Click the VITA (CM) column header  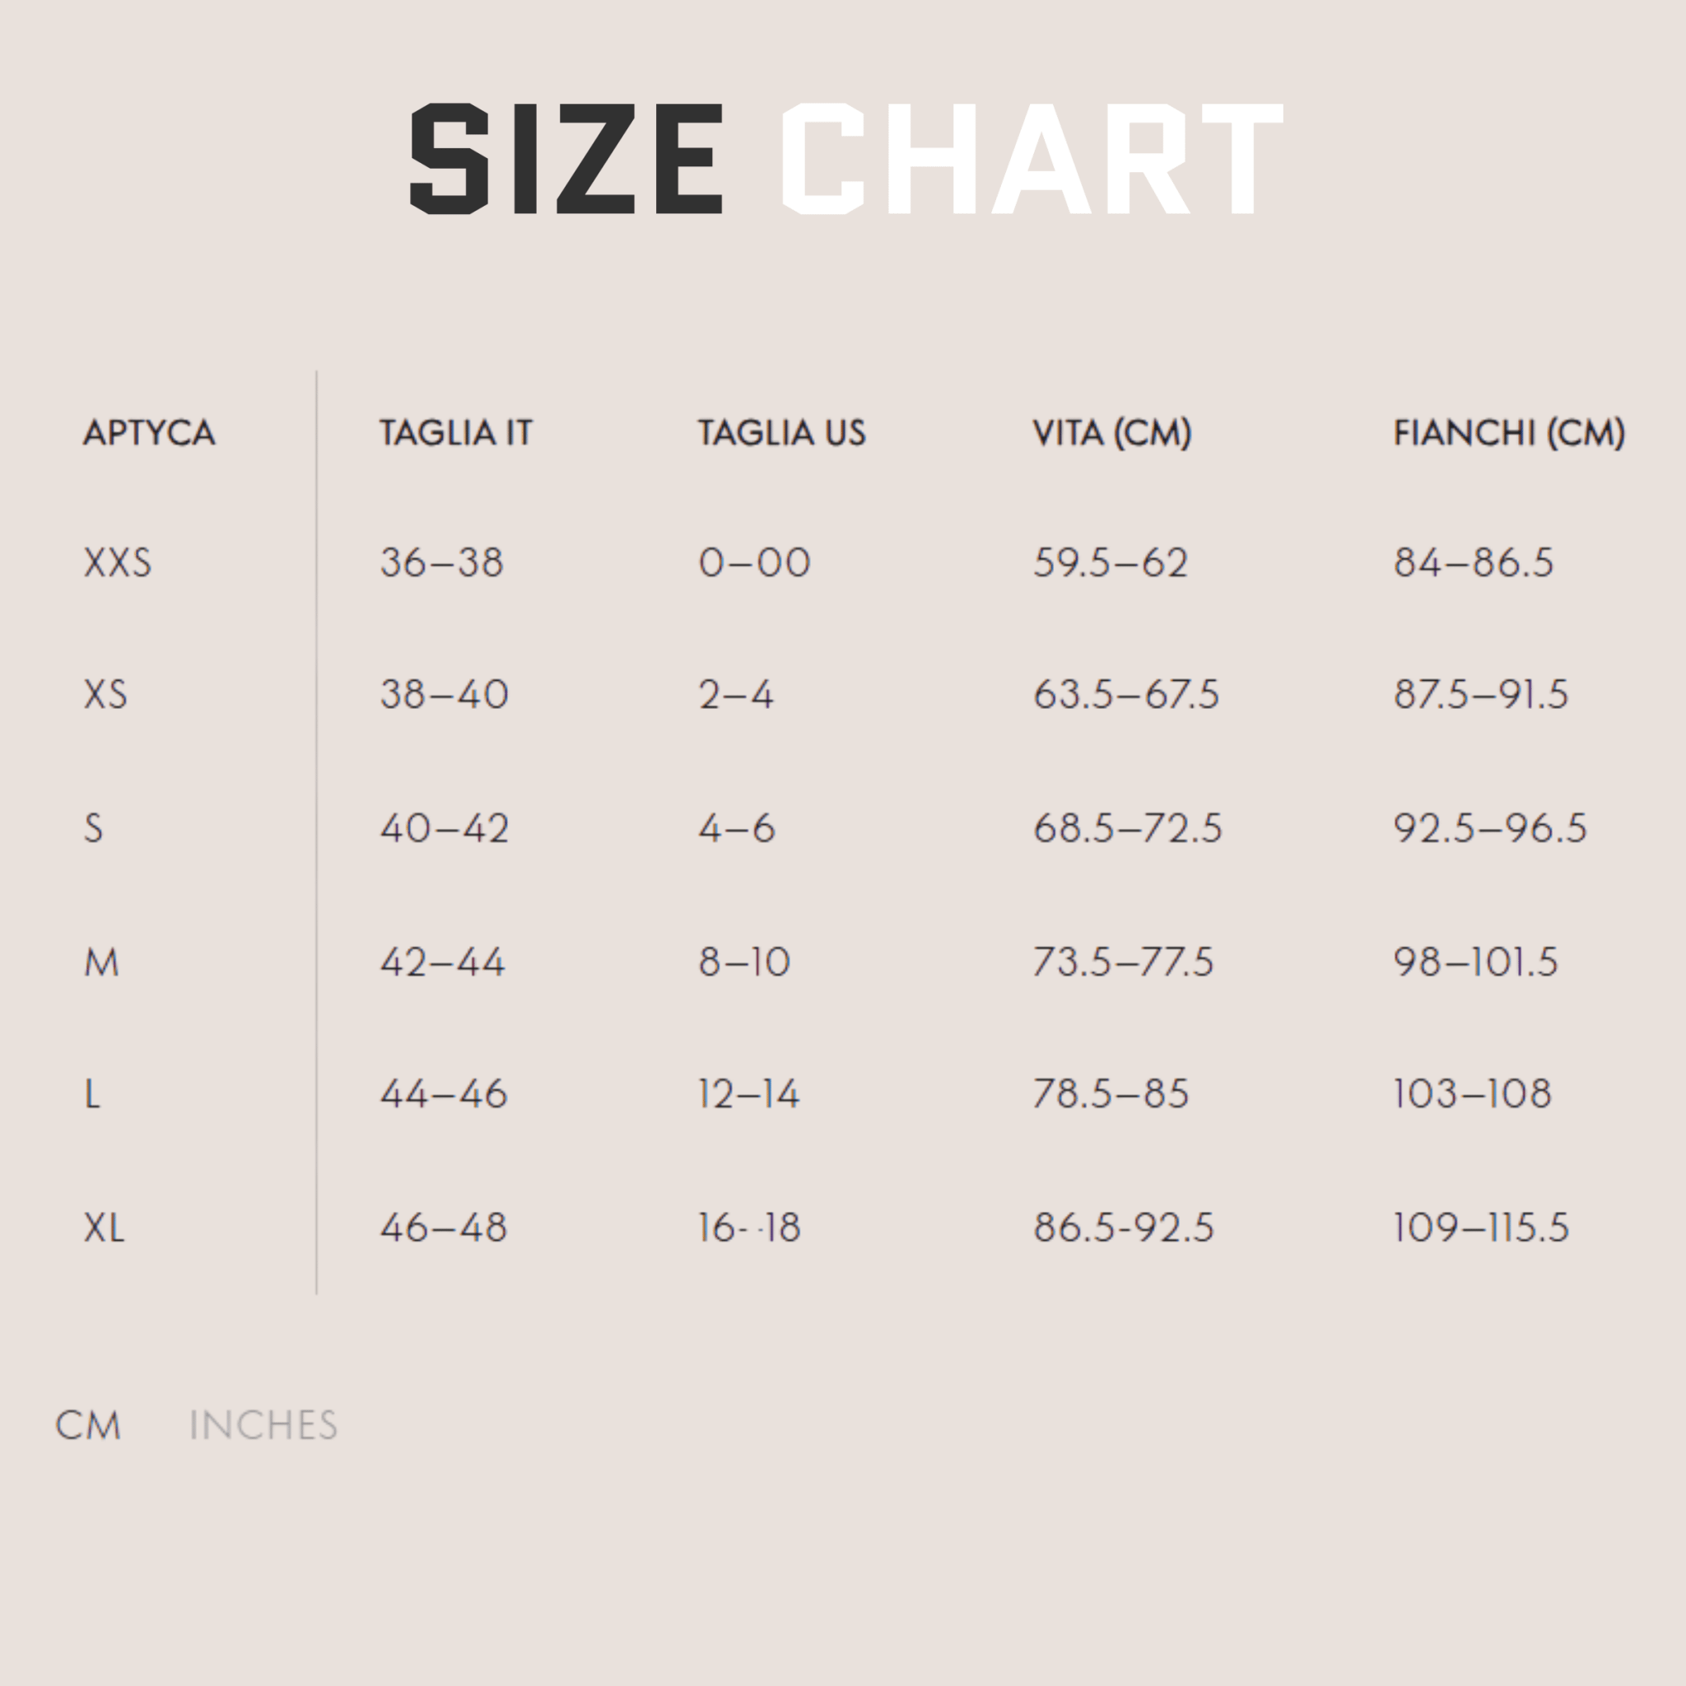coord(1111,433)
